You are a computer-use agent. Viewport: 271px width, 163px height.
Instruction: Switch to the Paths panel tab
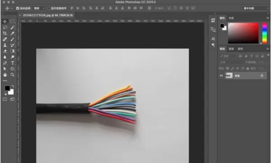240,49
